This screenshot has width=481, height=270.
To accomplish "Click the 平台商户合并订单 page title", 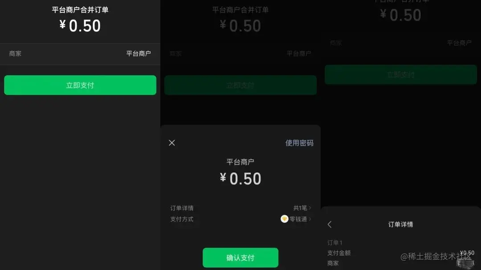I will (80, 10).
